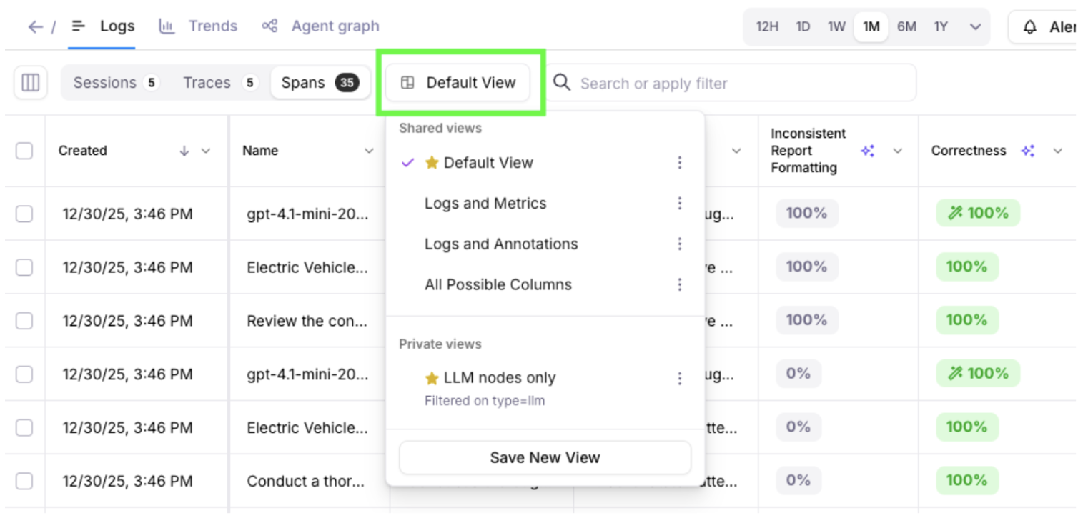Go back using the left arrow icon
This screenshot has width=1078, height=523.
point(35,27)
